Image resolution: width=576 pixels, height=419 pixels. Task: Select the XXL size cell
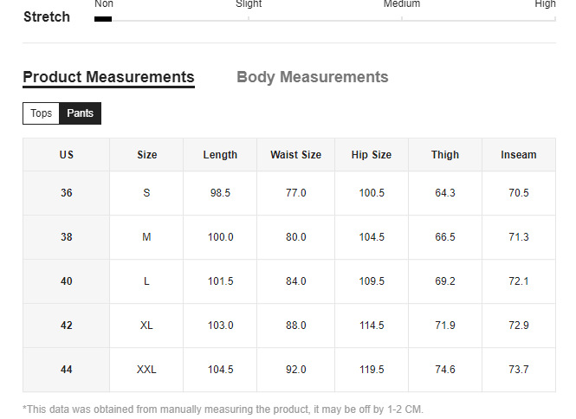point(146,370)
